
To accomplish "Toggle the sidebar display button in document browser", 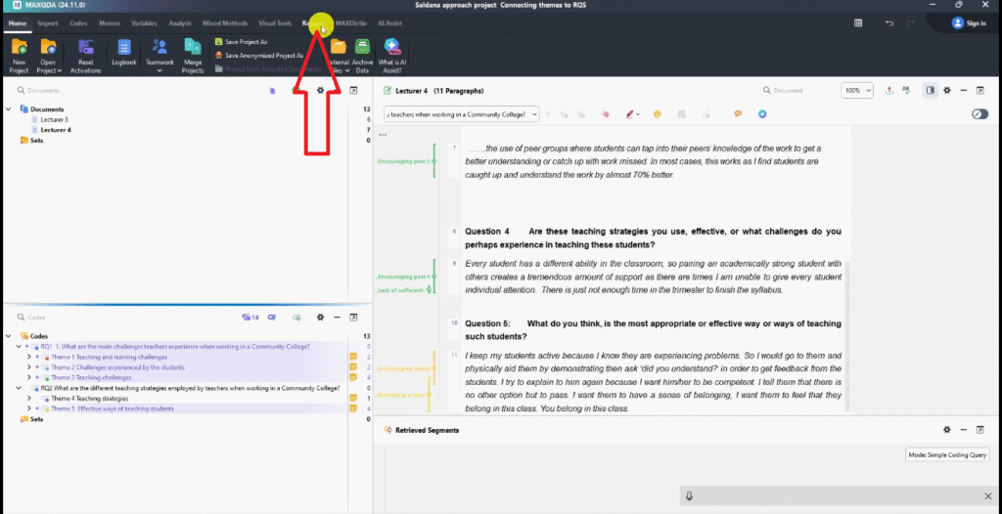I will (930, 90).
